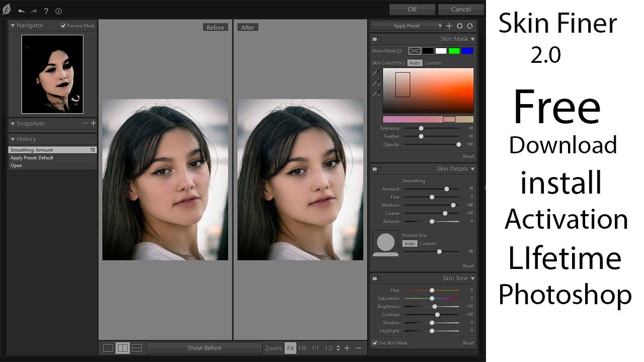Toggle the Use Skin Mask checkbox
The height and width of the screenshot is (362, 644).
[x=374, y=343]
